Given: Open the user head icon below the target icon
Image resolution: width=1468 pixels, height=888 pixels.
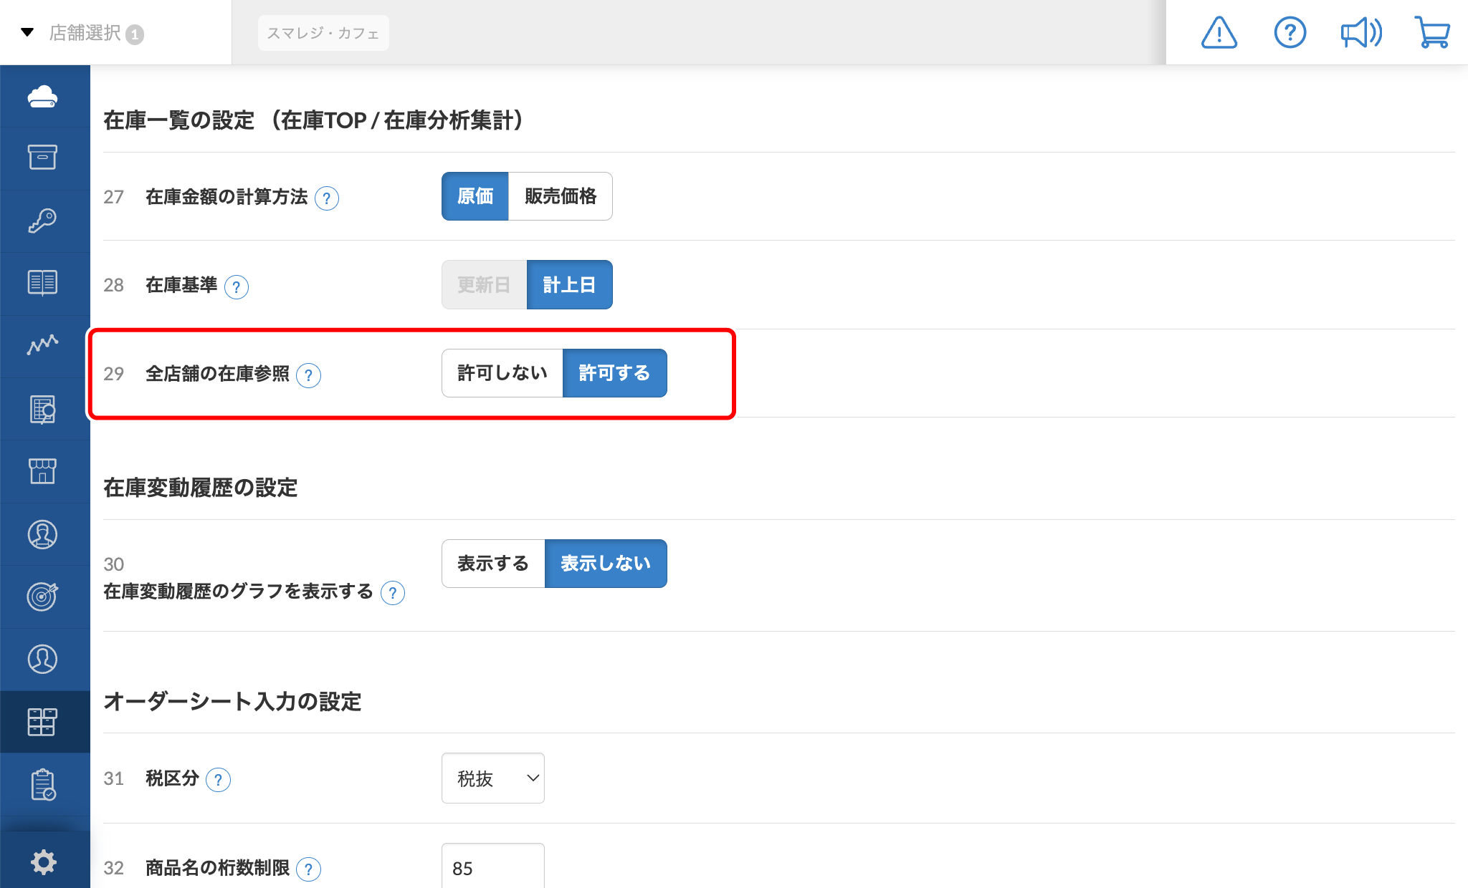Looking at the screenshot, I should click(43, 659).
